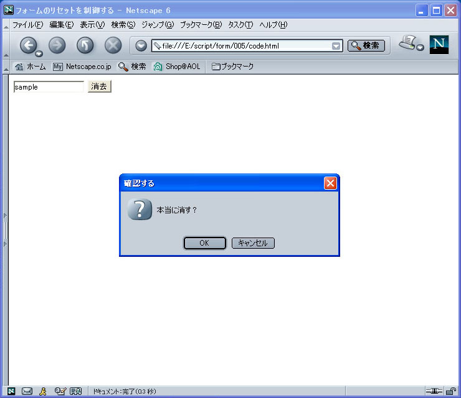Click the Reload page button
Screen dimensions: 461x398
tap(85, 45)
